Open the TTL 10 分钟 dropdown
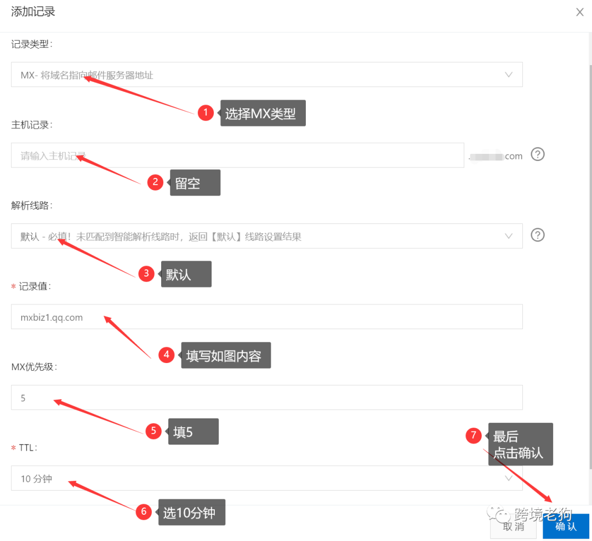This screenshot has width=592, height=541. [x=266, y=478]
